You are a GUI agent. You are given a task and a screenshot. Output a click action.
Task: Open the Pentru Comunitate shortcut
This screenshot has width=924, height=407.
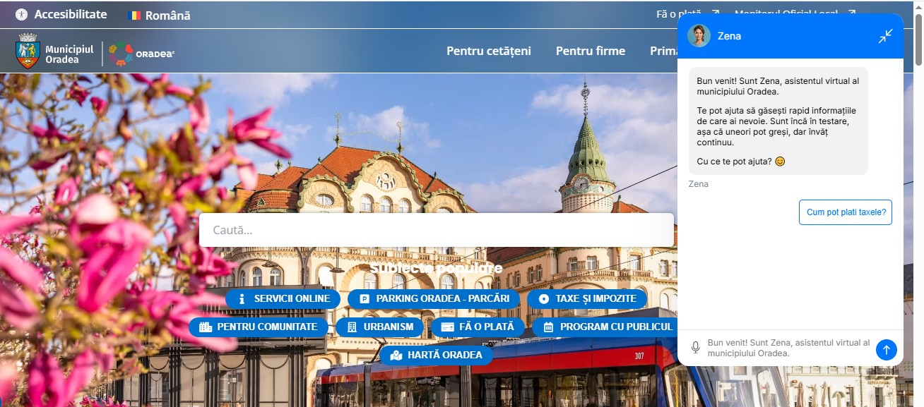coord(258,327)
